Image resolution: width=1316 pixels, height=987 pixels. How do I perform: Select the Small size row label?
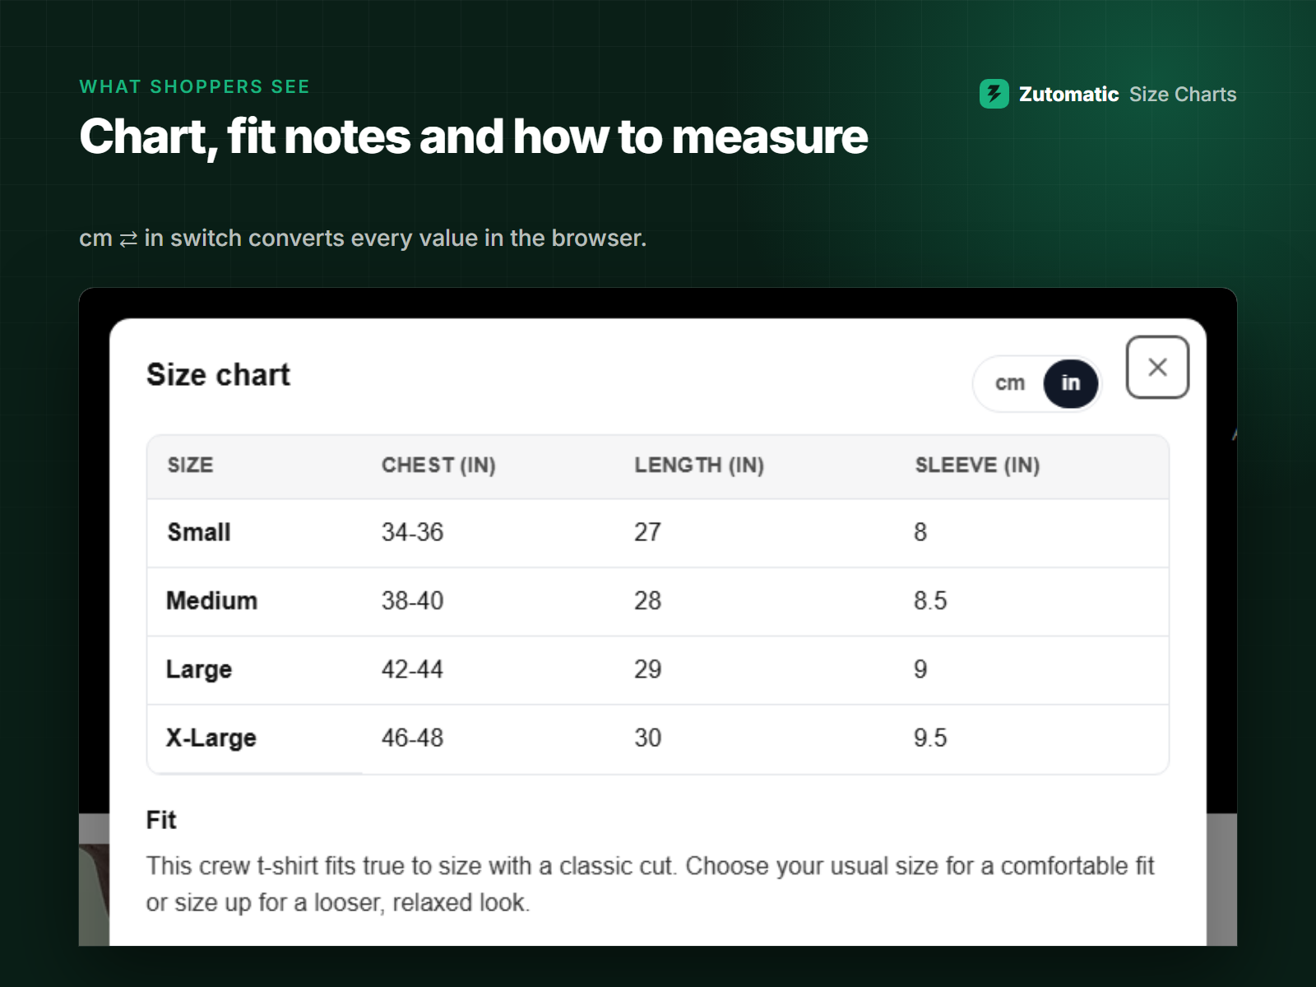199,532
